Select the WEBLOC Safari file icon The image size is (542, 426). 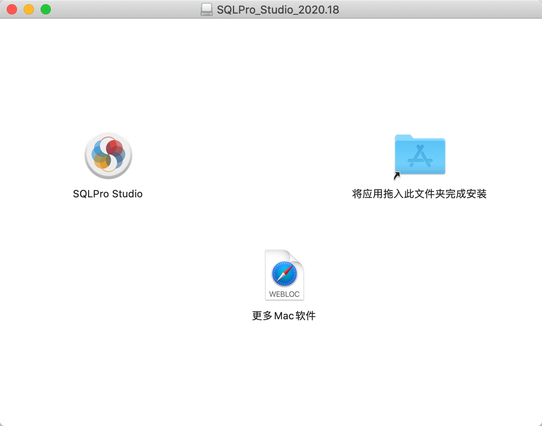click(x=285, y=275)
